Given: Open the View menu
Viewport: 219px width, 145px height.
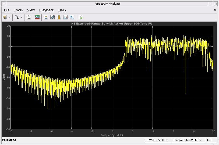Looking at the screenshot, I should point(31,10).
